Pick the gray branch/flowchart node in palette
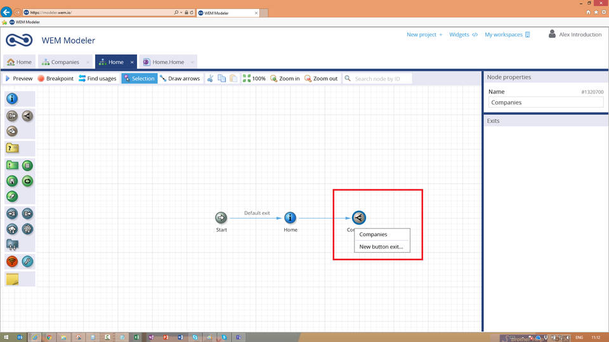Screen dimensions: 609x342 click(x=27, y=116)
